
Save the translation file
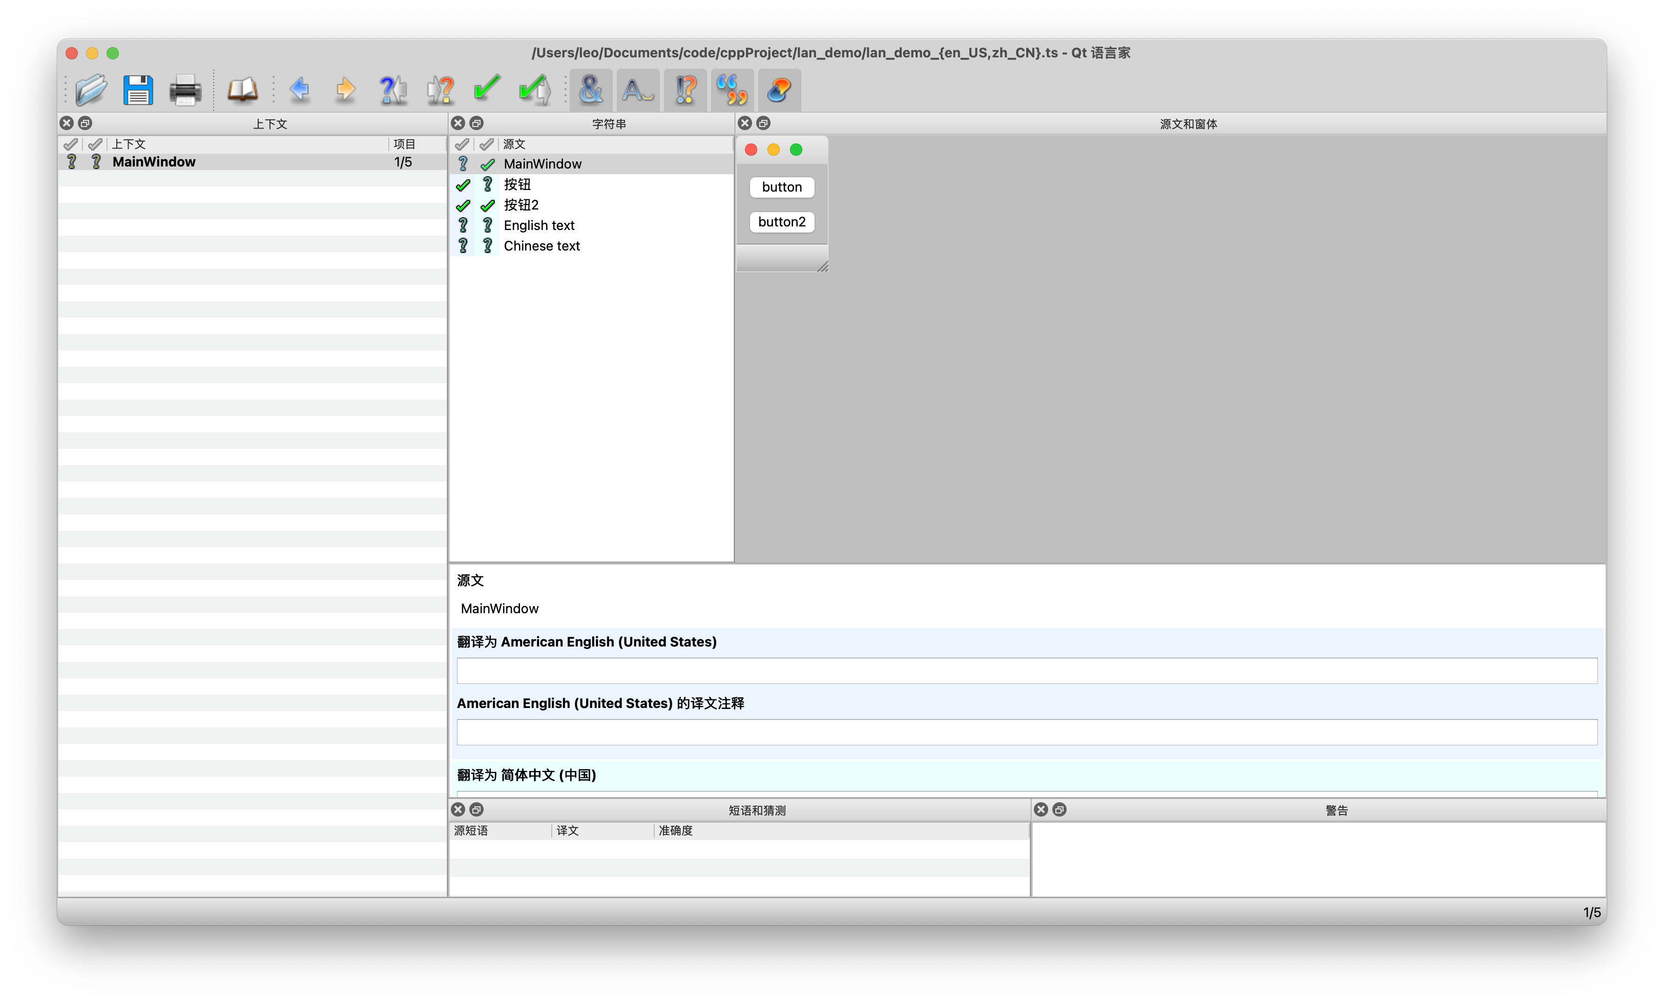(138, 90)
